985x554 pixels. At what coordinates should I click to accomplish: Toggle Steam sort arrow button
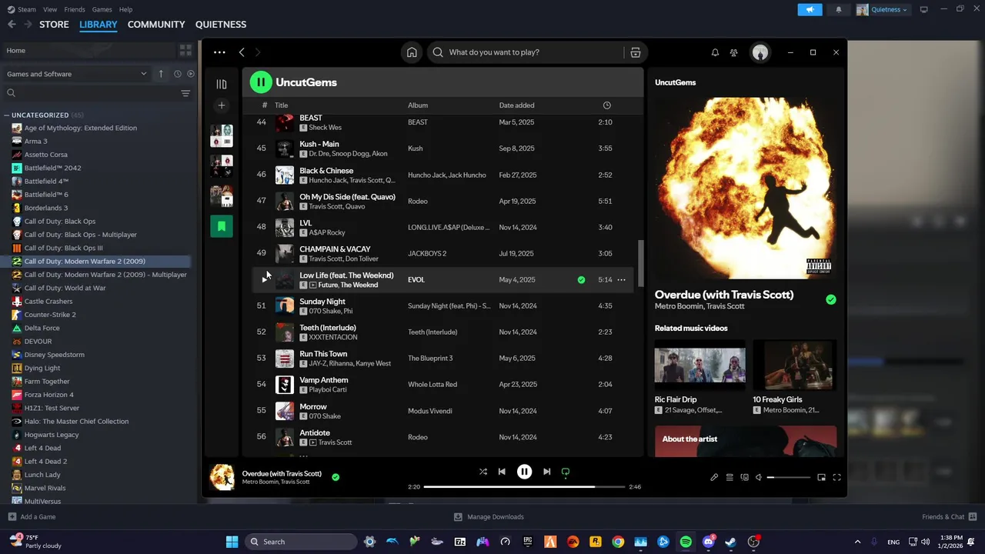(x=161, y=74)
